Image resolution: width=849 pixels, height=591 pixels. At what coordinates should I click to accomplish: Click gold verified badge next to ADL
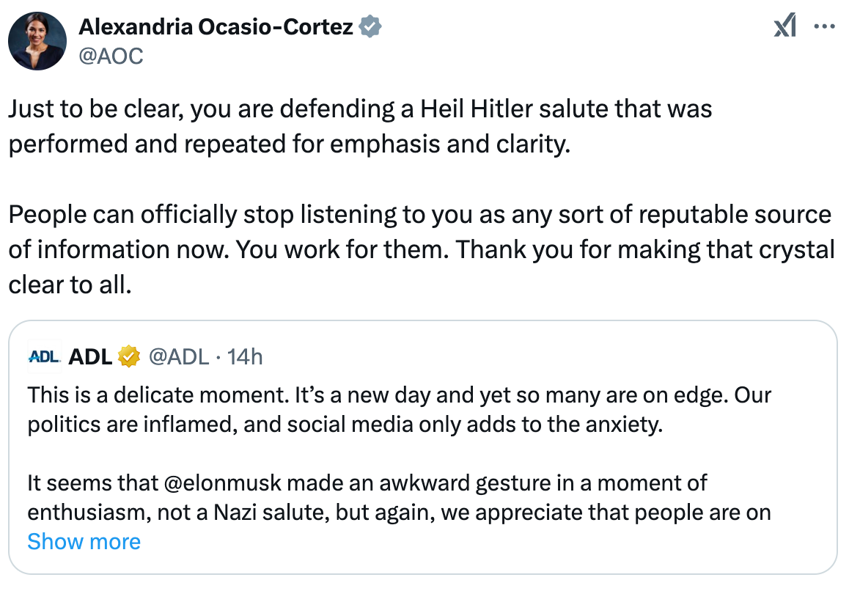coord(129,356)
